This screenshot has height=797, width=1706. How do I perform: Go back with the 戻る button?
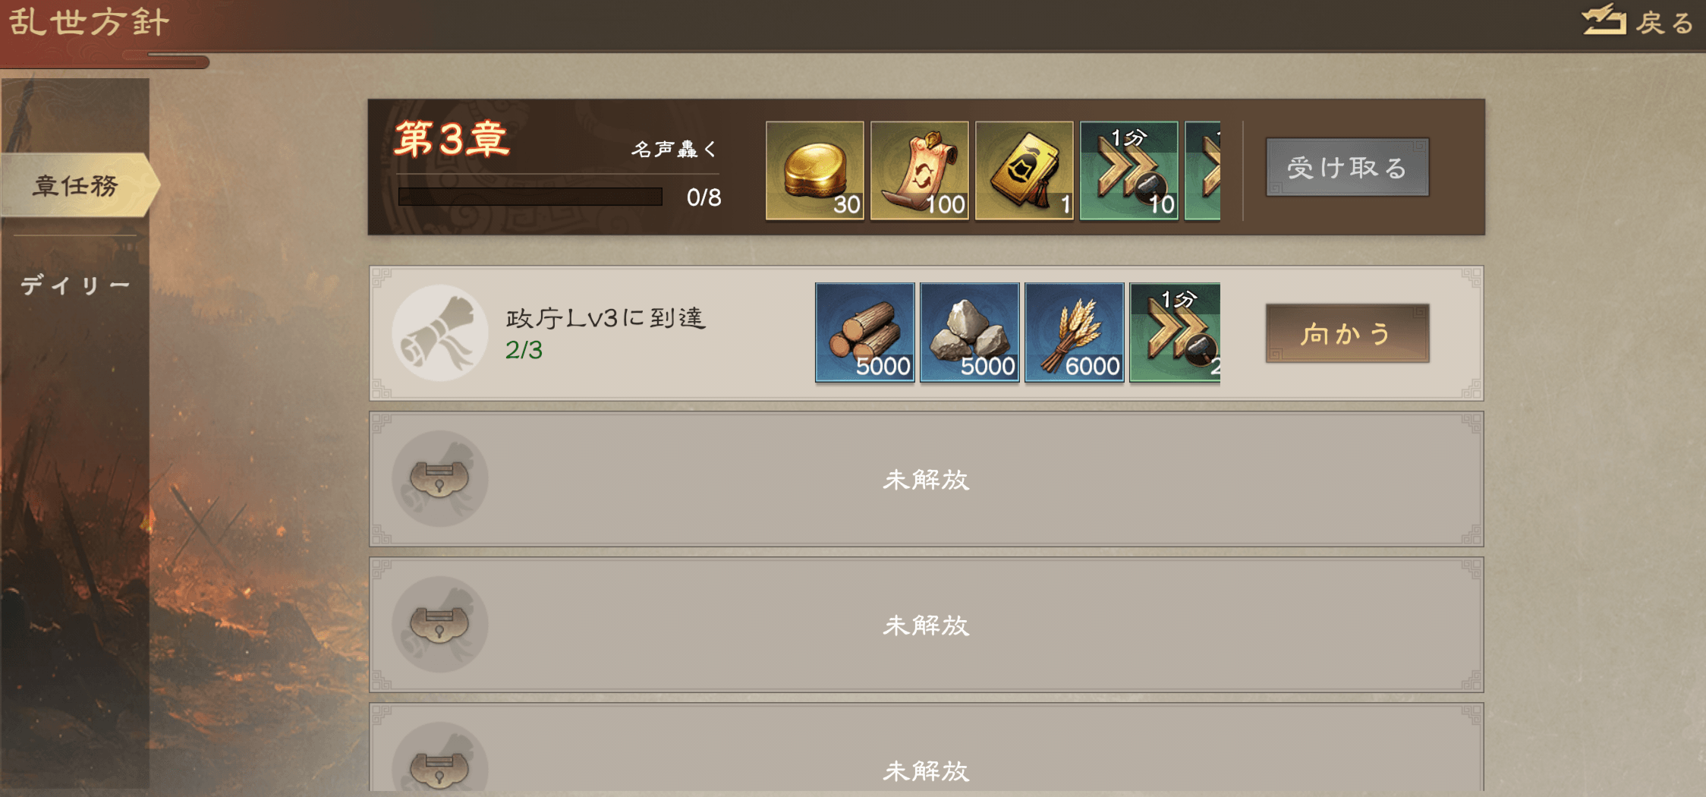pyautogui.click(x=1639, y=21)
